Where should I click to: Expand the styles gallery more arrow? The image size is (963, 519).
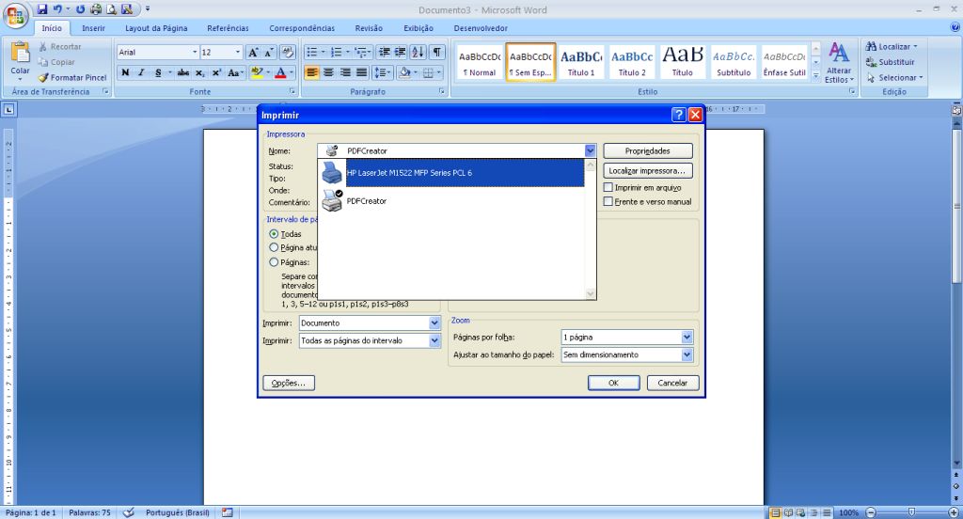pos(815,75)
